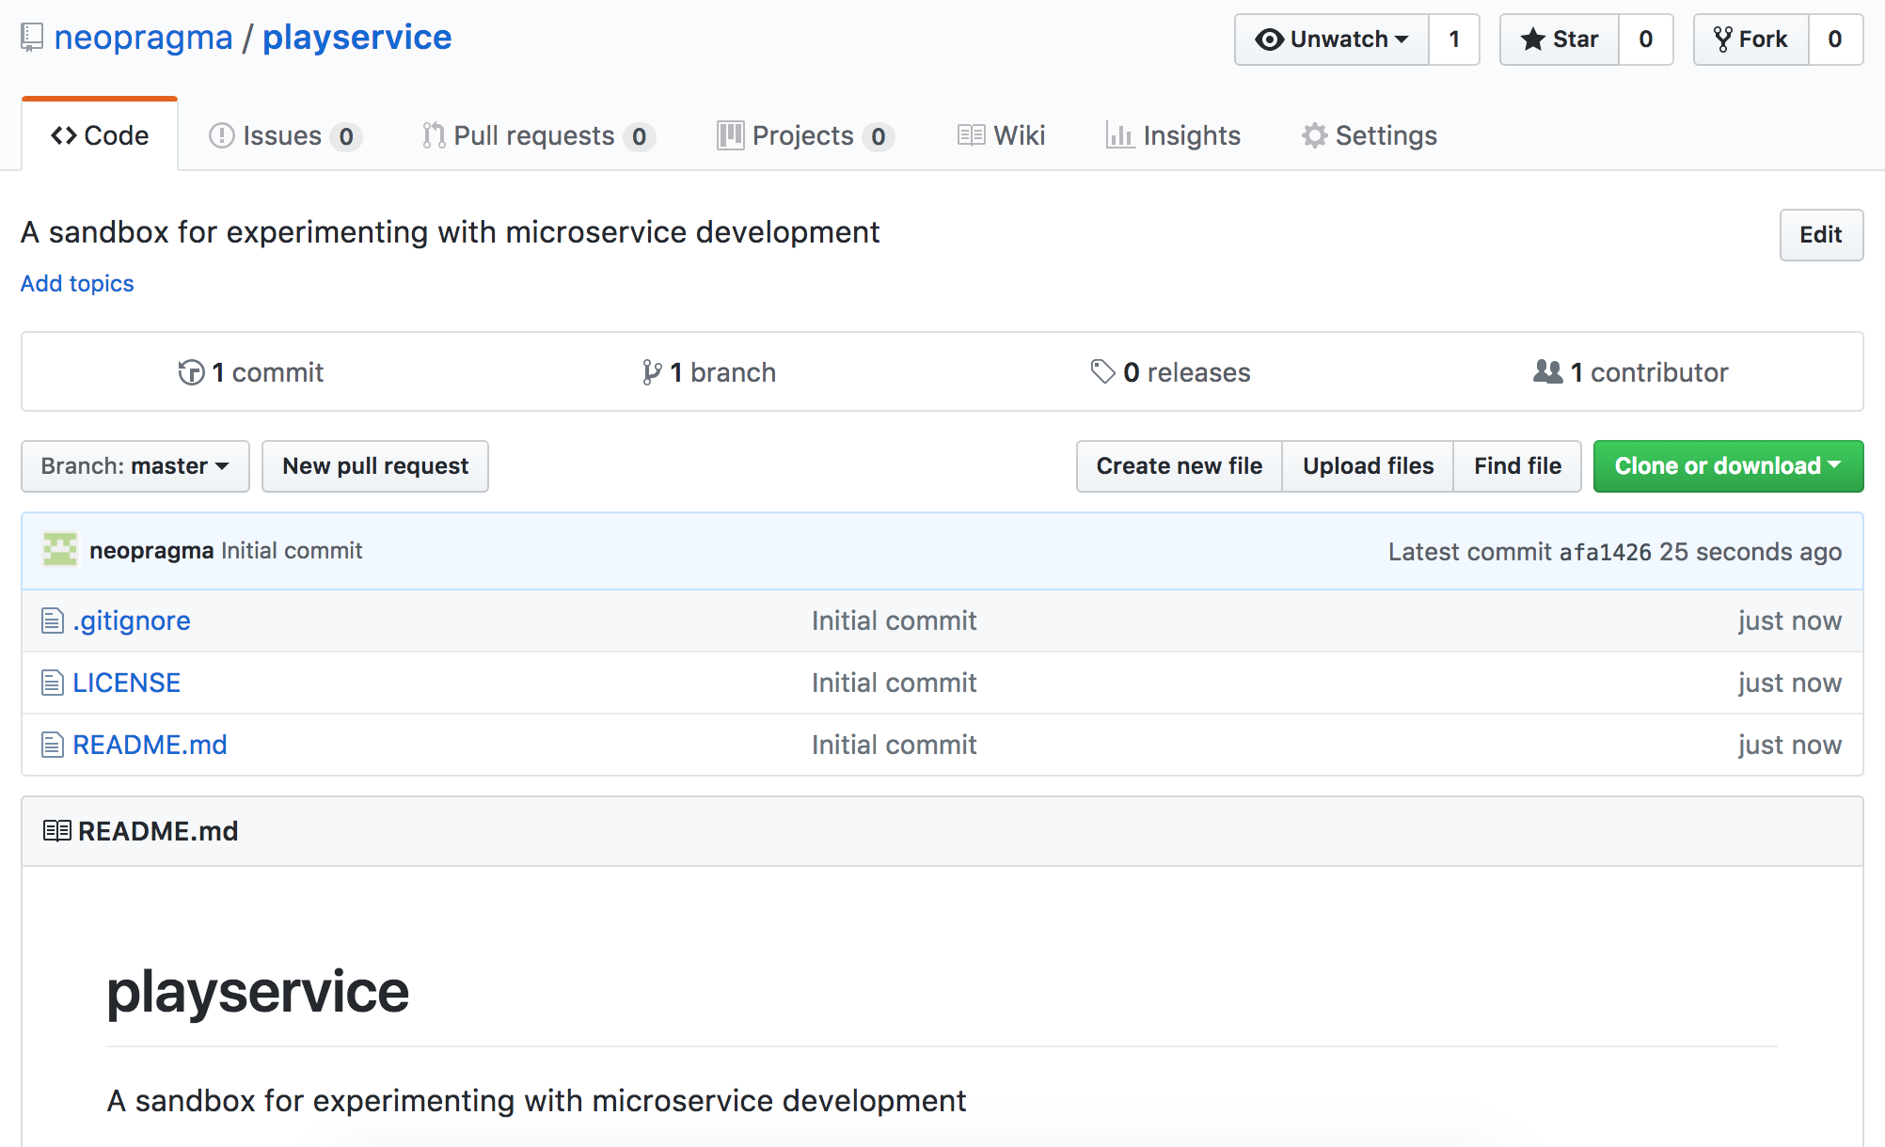Click the Code angle-brackets icon

pyautogui.click(x=64, y=135)
